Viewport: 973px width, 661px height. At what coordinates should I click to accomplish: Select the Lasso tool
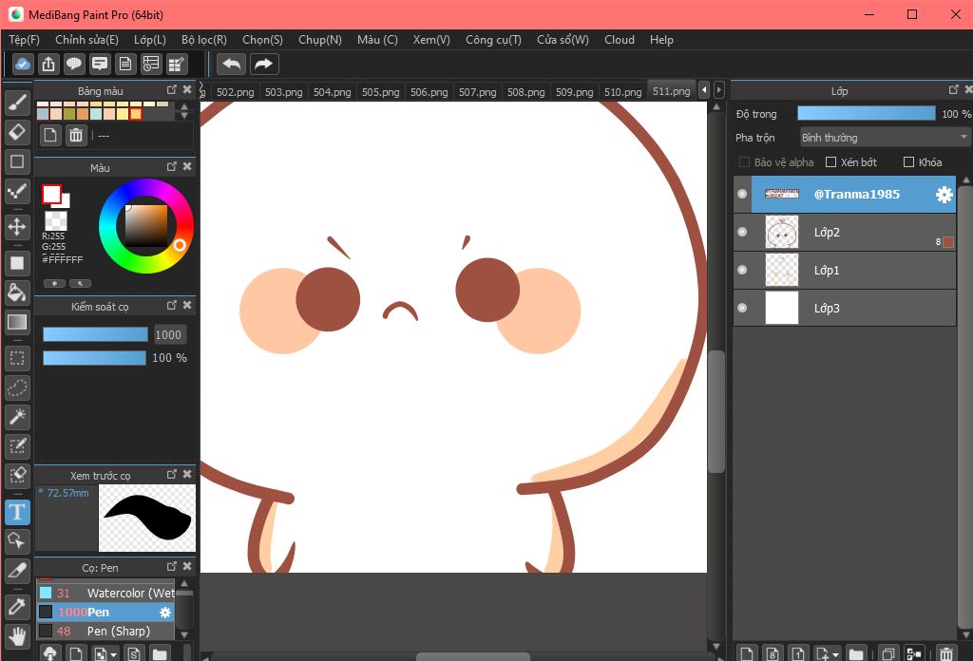(x=17, y=387)
